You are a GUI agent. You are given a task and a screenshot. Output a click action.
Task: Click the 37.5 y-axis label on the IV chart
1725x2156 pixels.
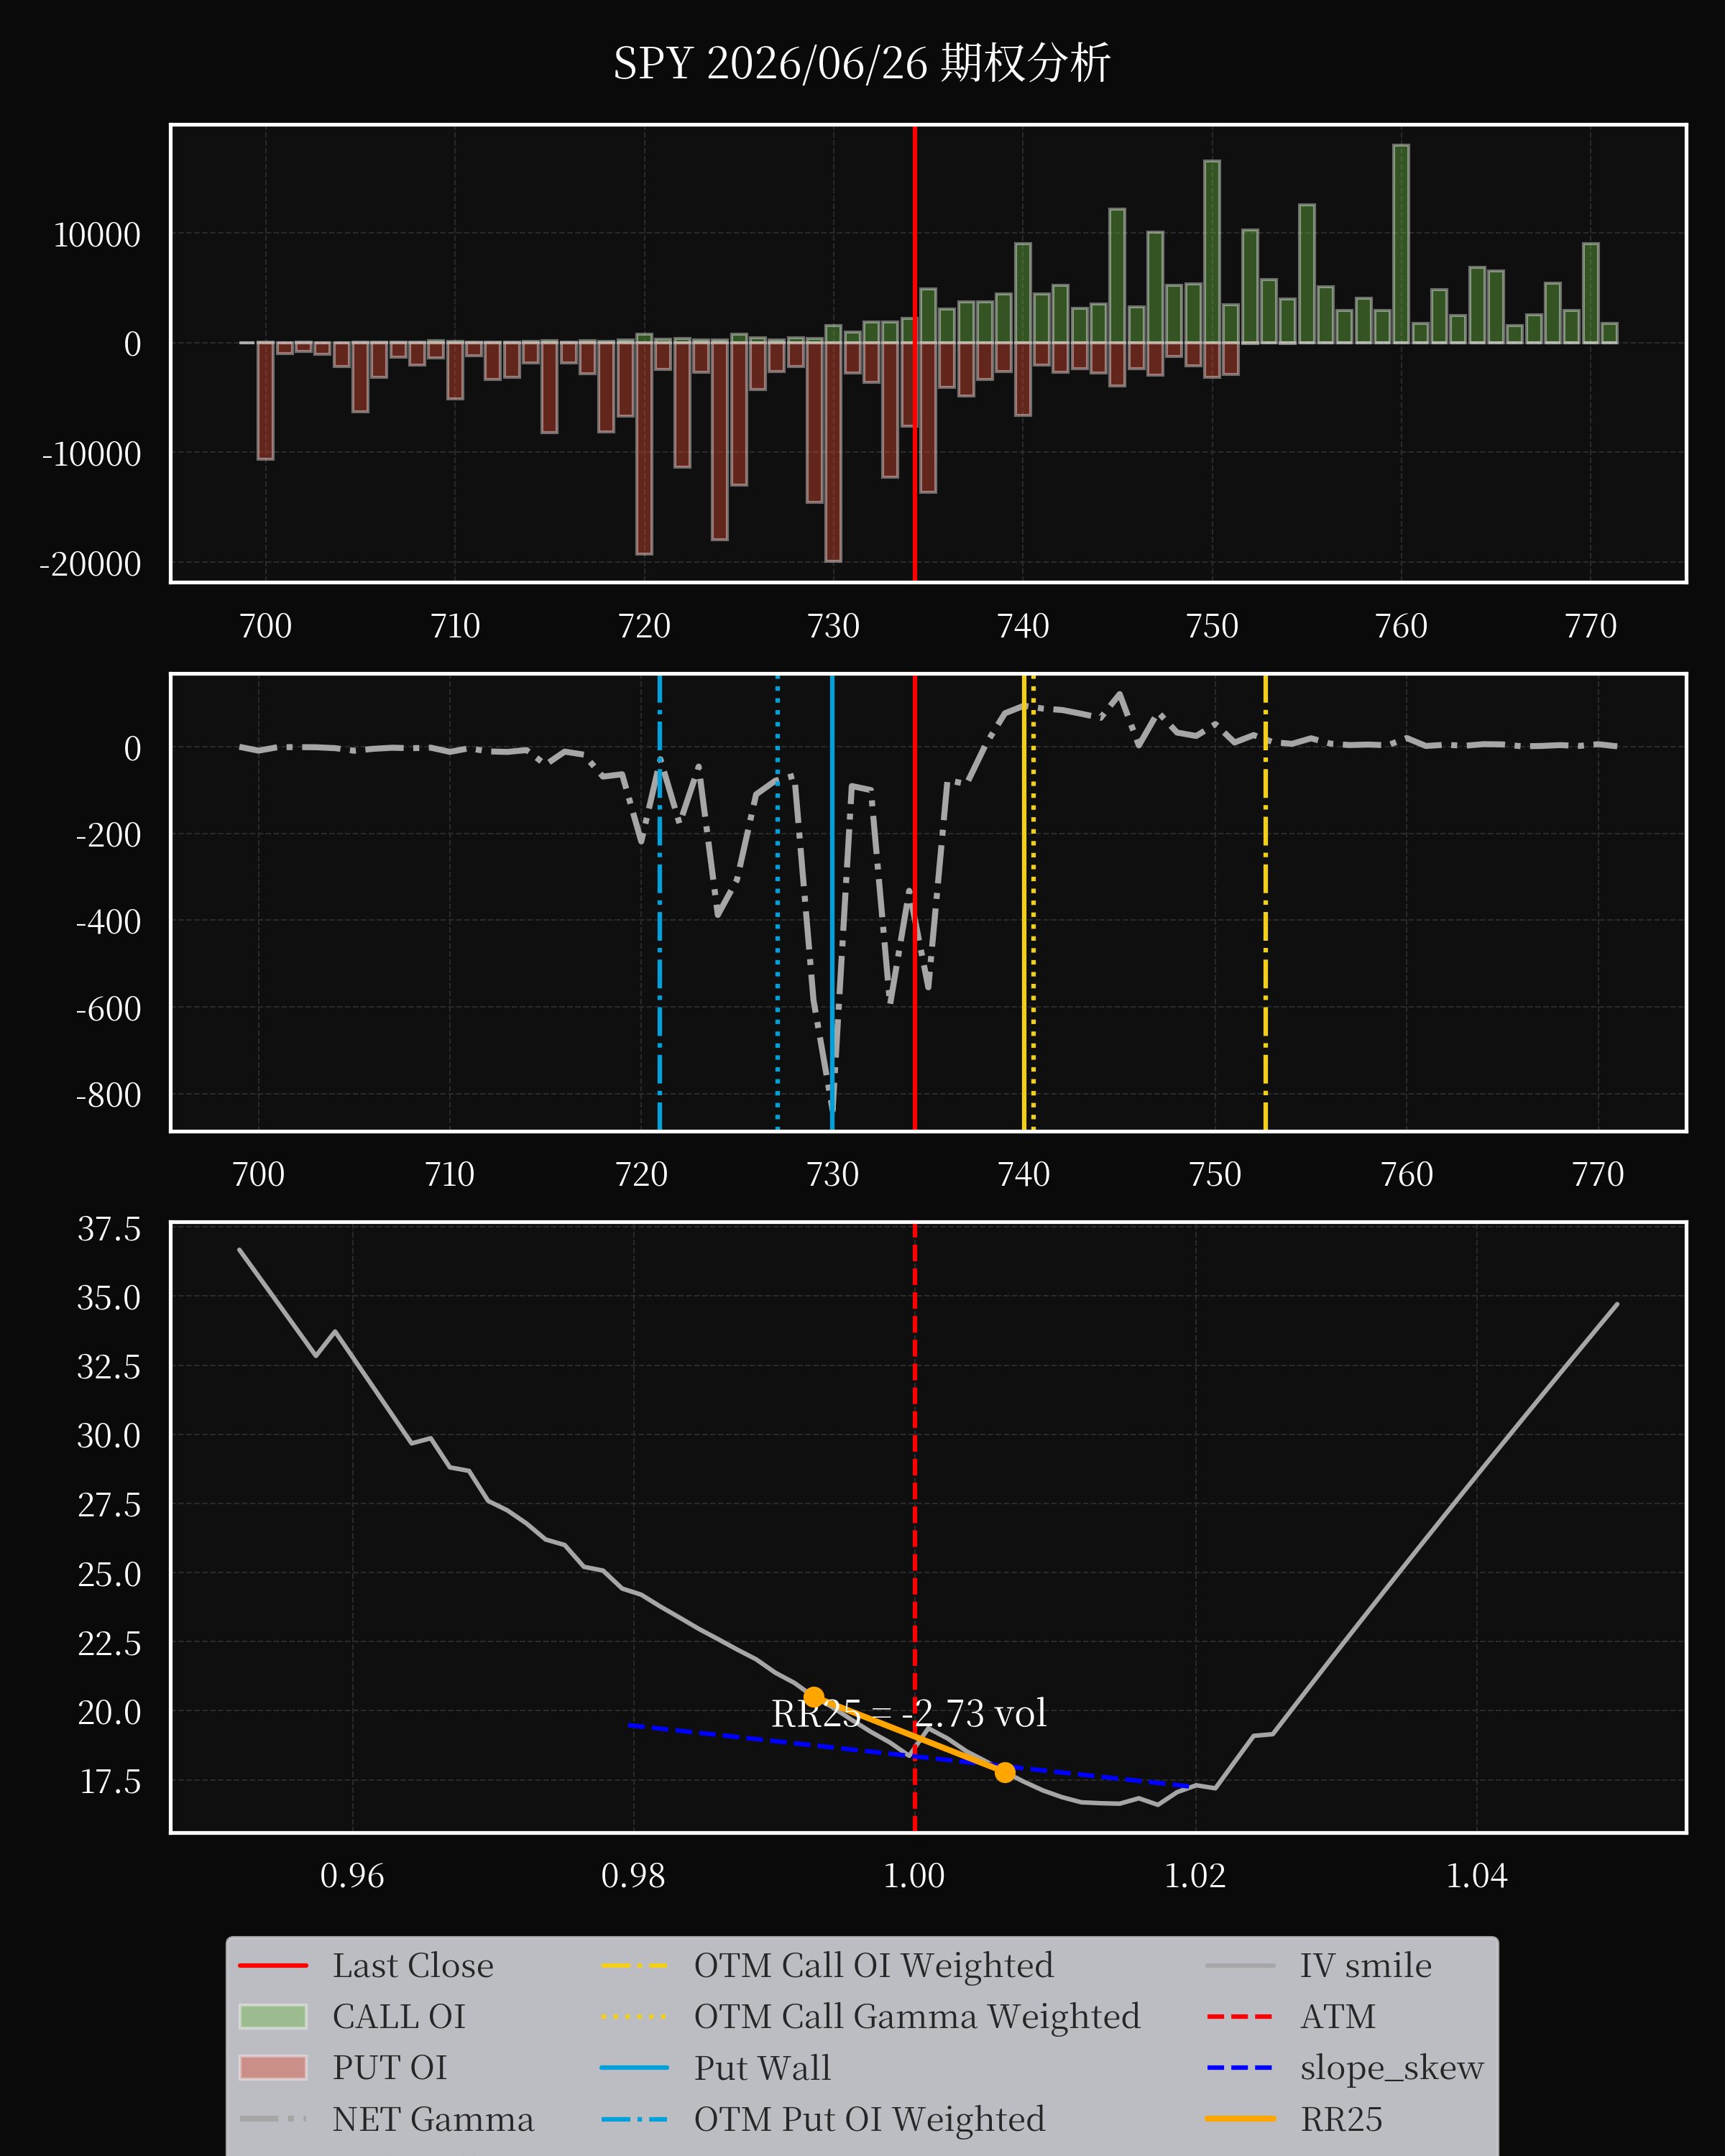[x=109, y=1229]
